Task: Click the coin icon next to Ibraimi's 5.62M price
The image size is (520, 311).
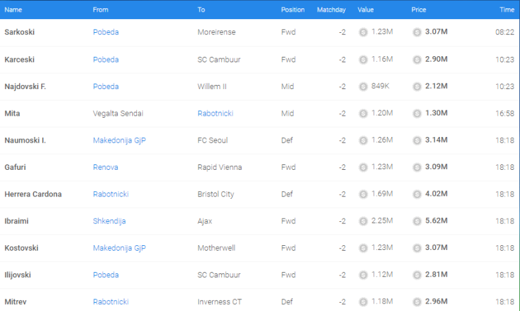Action: click(x=417, y=221)
